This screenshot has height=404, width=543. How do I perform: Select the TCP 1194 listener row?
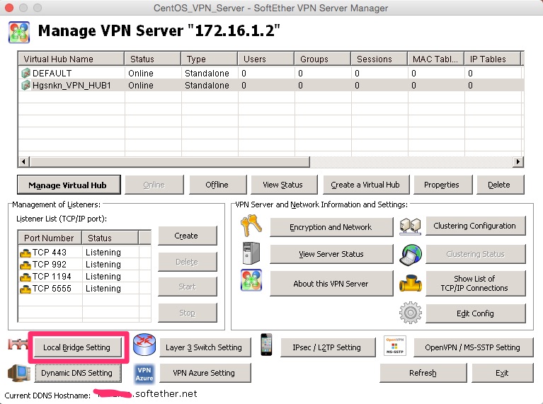click(85, 277)
